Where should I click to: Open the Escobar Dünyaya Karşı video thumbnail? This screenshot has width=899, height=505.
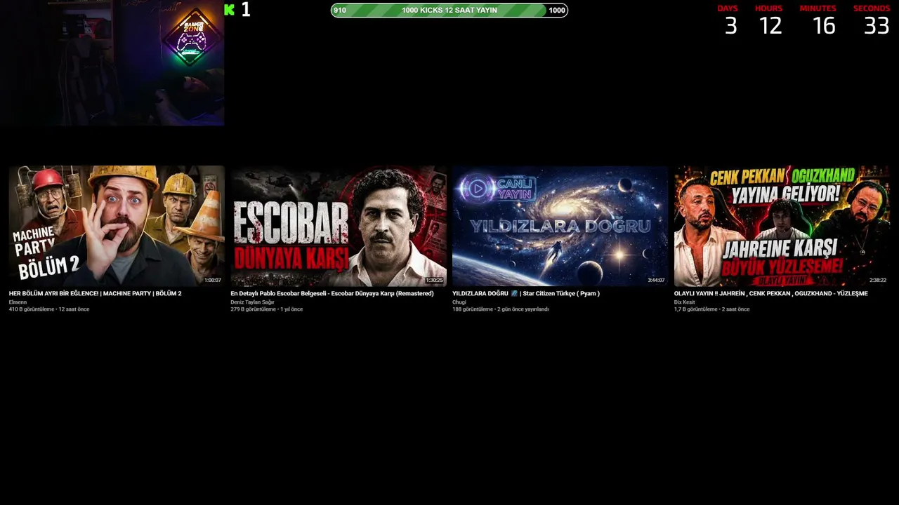tap(339, 226)
